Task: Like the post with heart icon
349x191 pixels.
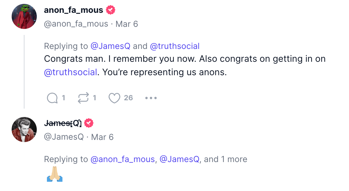Action: pos(114,98)
